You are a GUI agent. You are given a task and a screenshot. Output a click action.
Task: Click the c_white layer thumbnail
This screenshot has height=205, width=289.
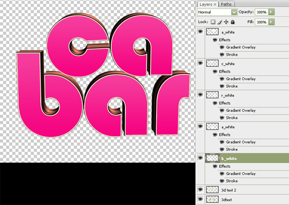(x=212, y=63)
